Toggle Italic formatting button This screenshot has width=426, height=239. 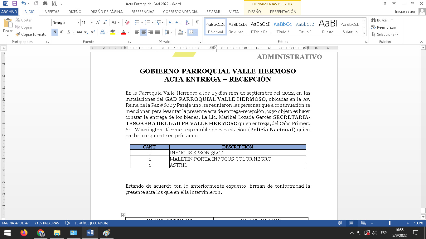coord(61,32)
